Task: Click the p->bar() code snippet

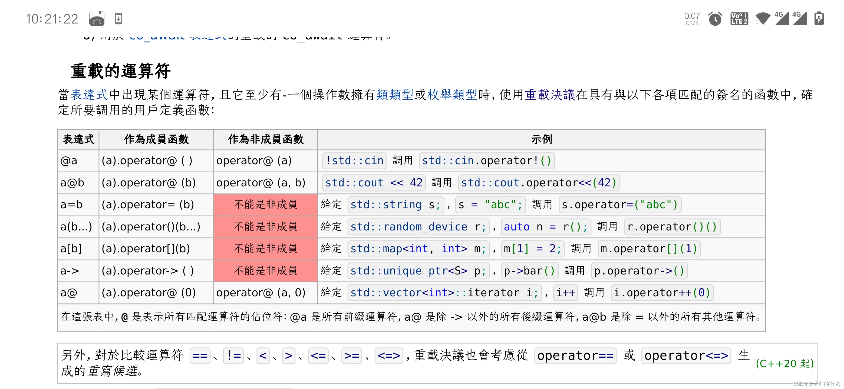Action: coord(529,271)
